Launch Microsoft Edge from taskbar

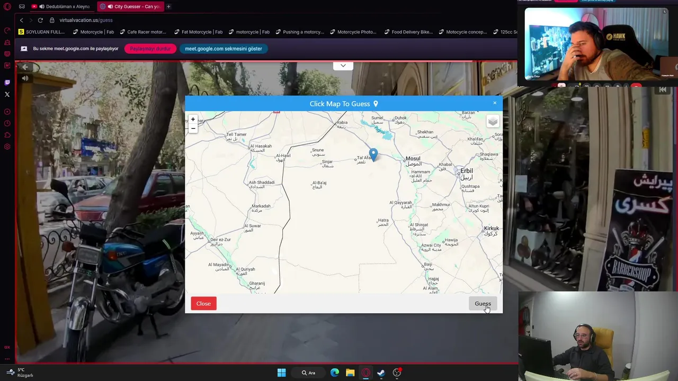coord(335,373)
